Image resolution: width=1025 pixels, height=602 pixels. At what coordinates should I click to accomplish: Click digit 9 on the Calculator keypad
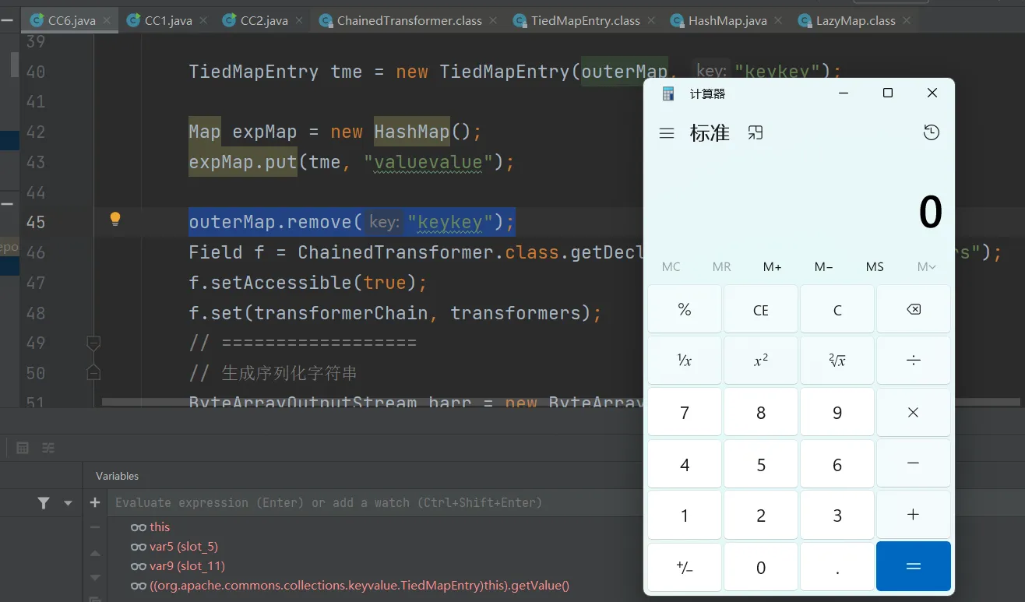click(837, 412)
